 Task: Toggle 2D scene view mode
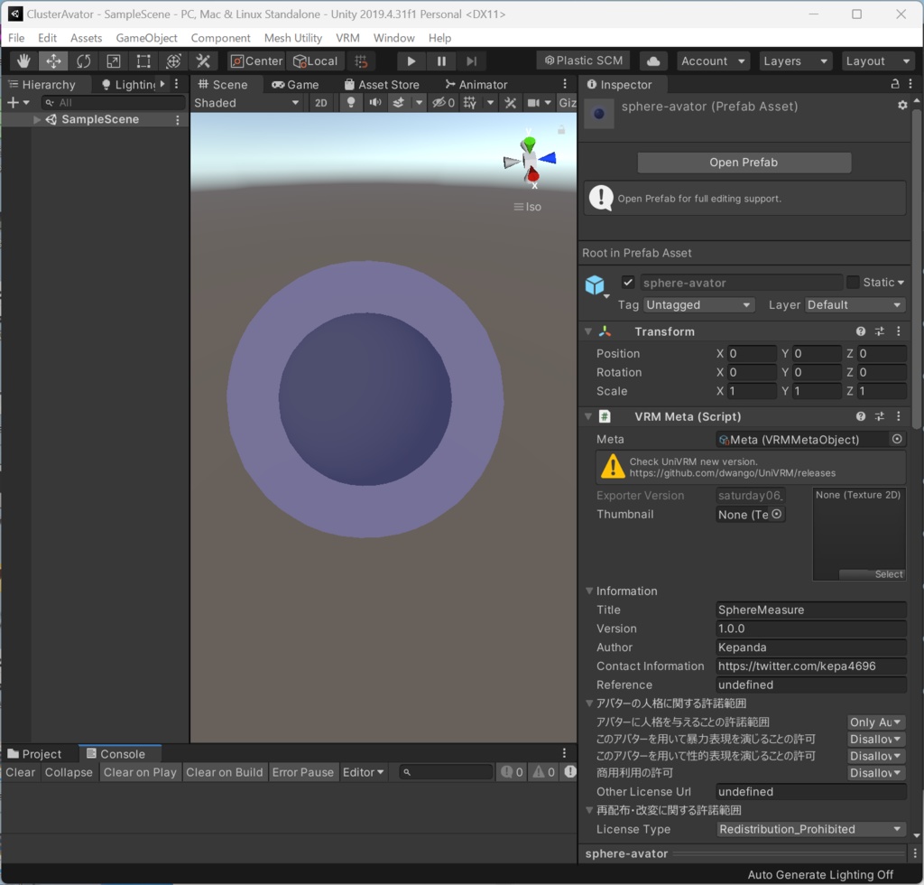point(320,103)
